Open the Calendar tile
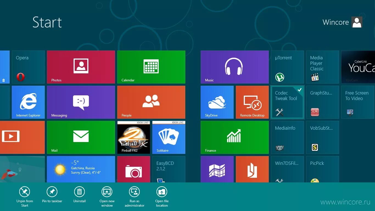 [151, 67]
